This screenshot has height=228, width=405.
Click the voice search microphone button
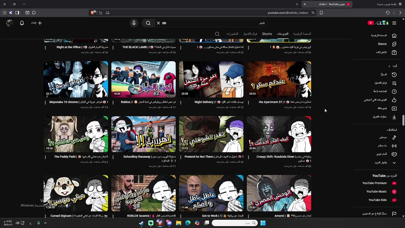134,23
